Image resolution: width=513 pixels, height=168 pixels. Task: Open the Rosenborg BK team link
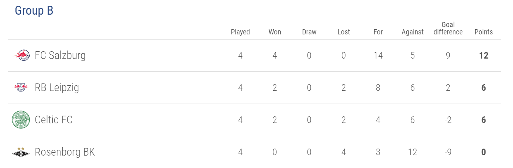click(x=65, y=152)
